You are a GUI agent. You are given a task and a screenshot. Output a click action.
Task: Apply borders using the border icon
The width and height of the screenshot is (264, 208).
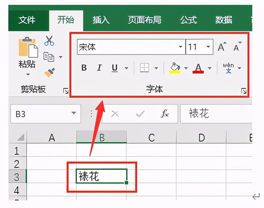click(144, 68)
